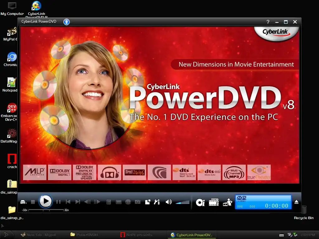This screenshot has width=319, height=239.
Task: Open configuration via wrench and screwdriver icon
Action: pos(157,202)
